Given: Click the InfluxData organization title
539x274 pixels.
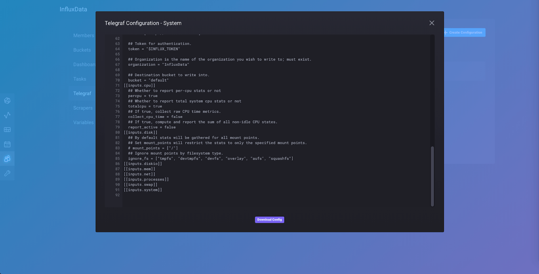Looking at the screenshot, I should point(73,9).
